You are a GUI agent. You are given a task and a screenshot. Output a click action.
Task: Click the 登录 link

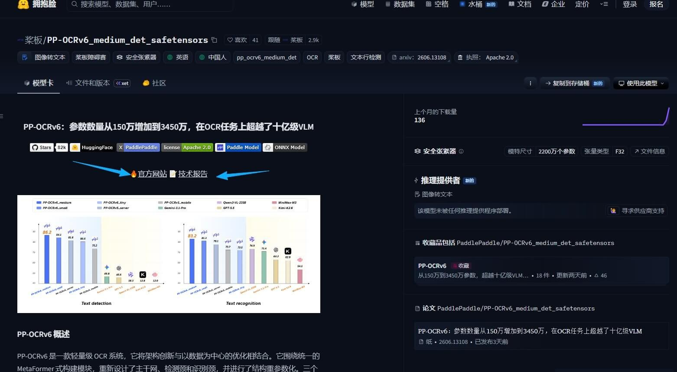click(630, 4)
